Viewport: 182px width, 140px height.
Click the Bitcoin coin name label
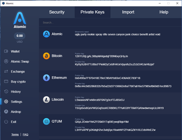tap(57, 56)
